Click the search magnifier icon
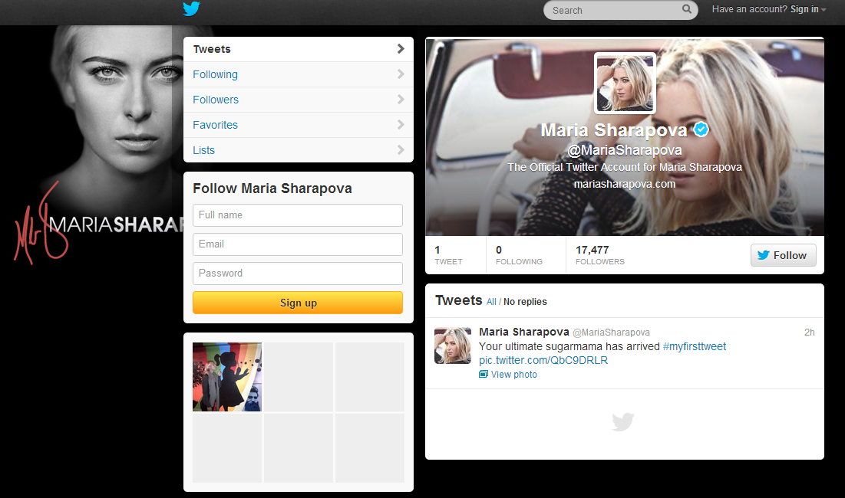Image resolution: width=845 pixels, height=498 pixels. point(687,9)
